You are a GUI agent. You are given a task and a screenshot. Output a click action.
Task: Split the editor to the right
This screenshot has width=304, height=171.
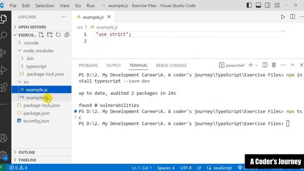293,17
